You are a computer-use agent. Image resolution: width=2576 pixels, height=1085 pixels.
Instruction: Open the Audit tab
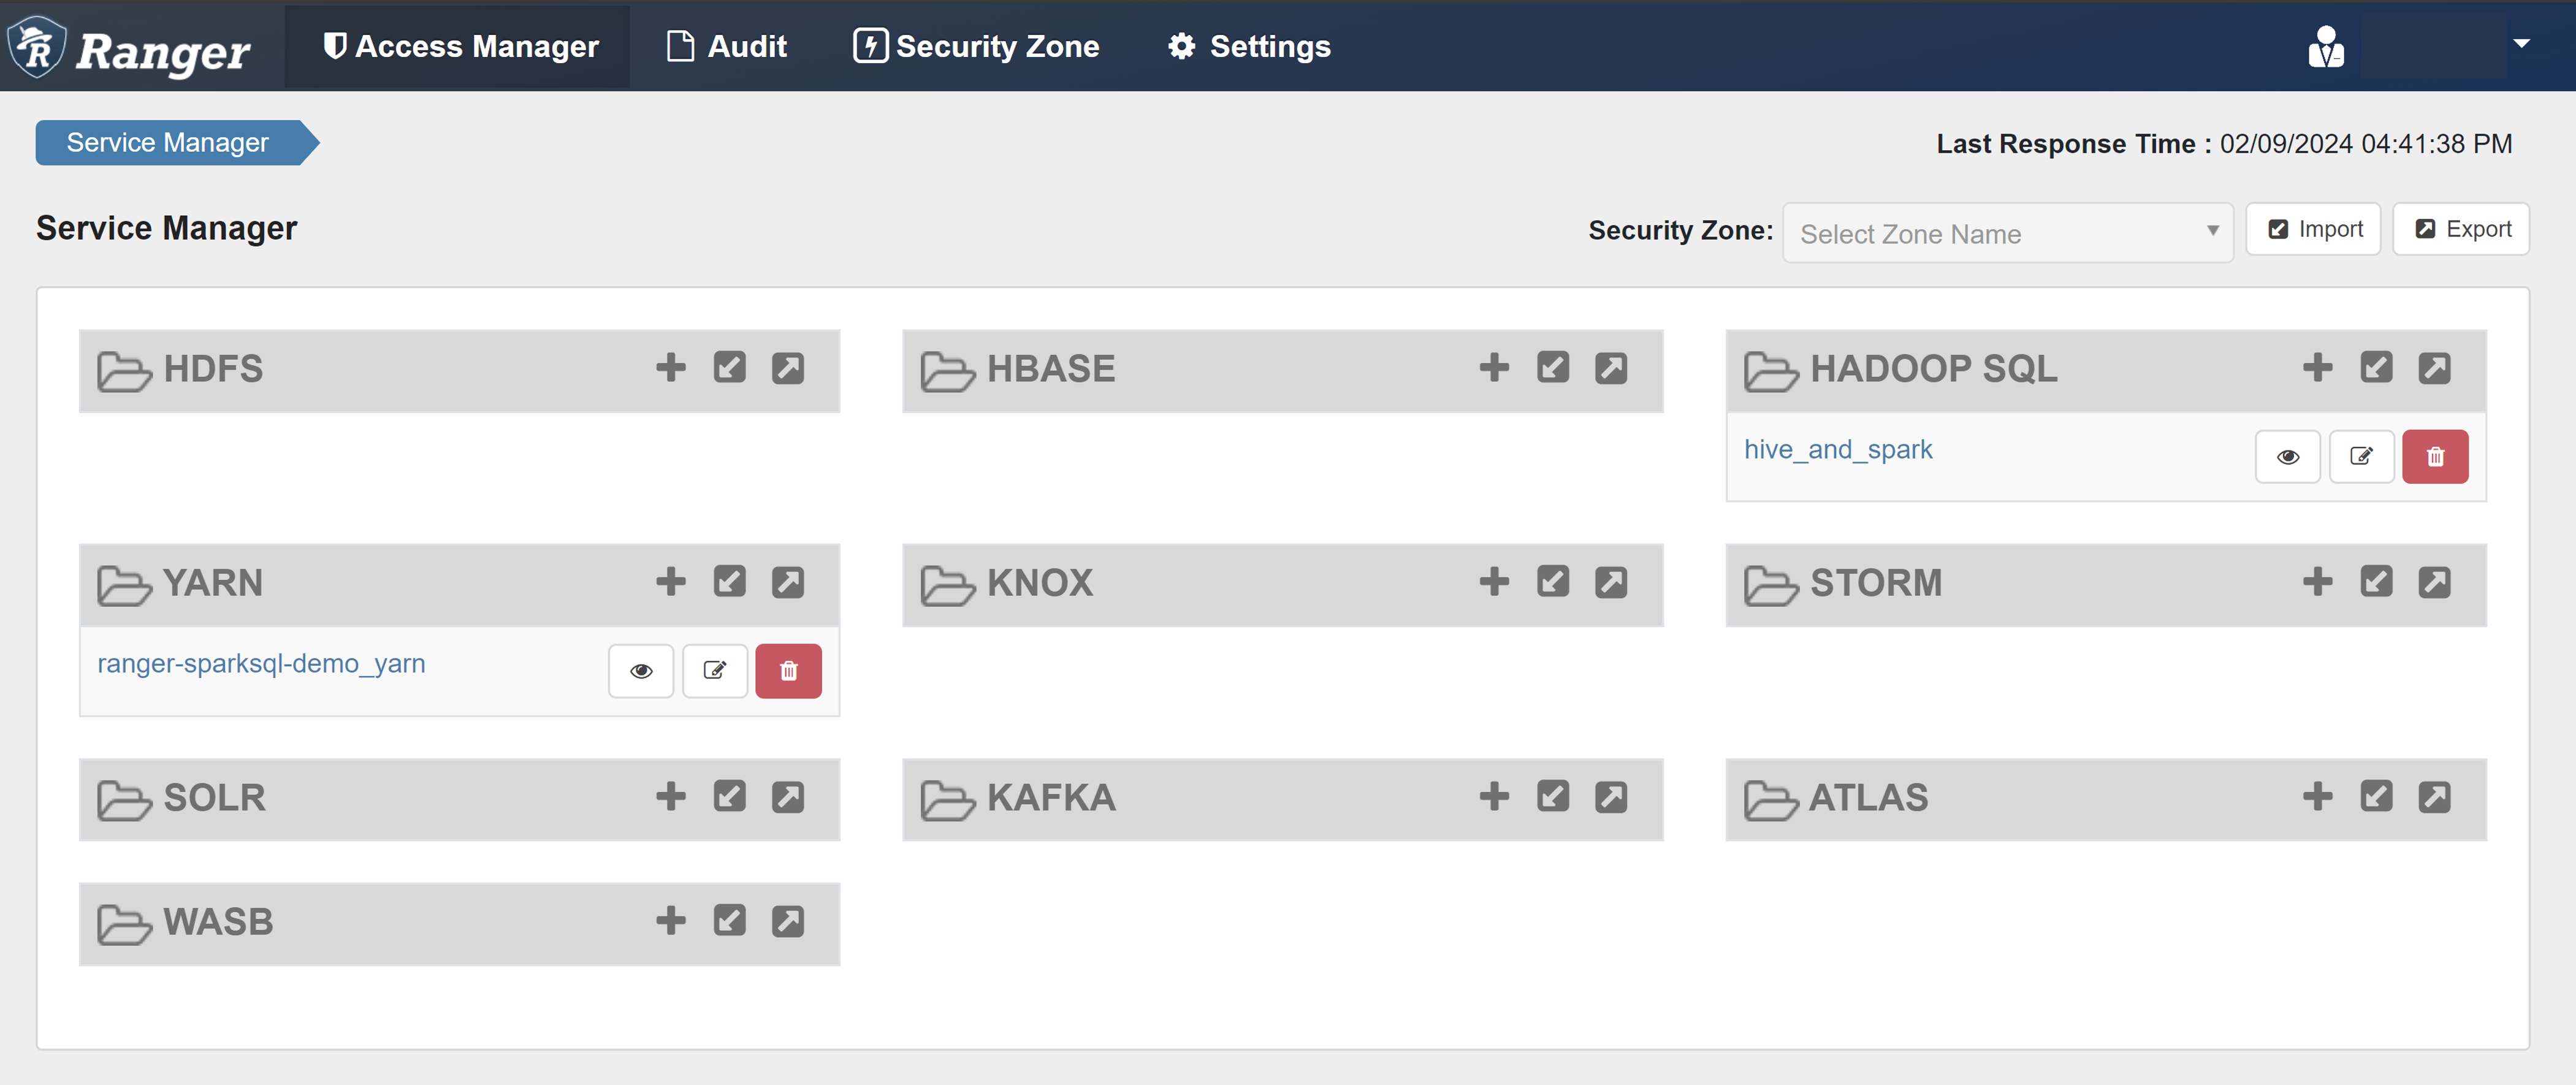tap(727, 46)
